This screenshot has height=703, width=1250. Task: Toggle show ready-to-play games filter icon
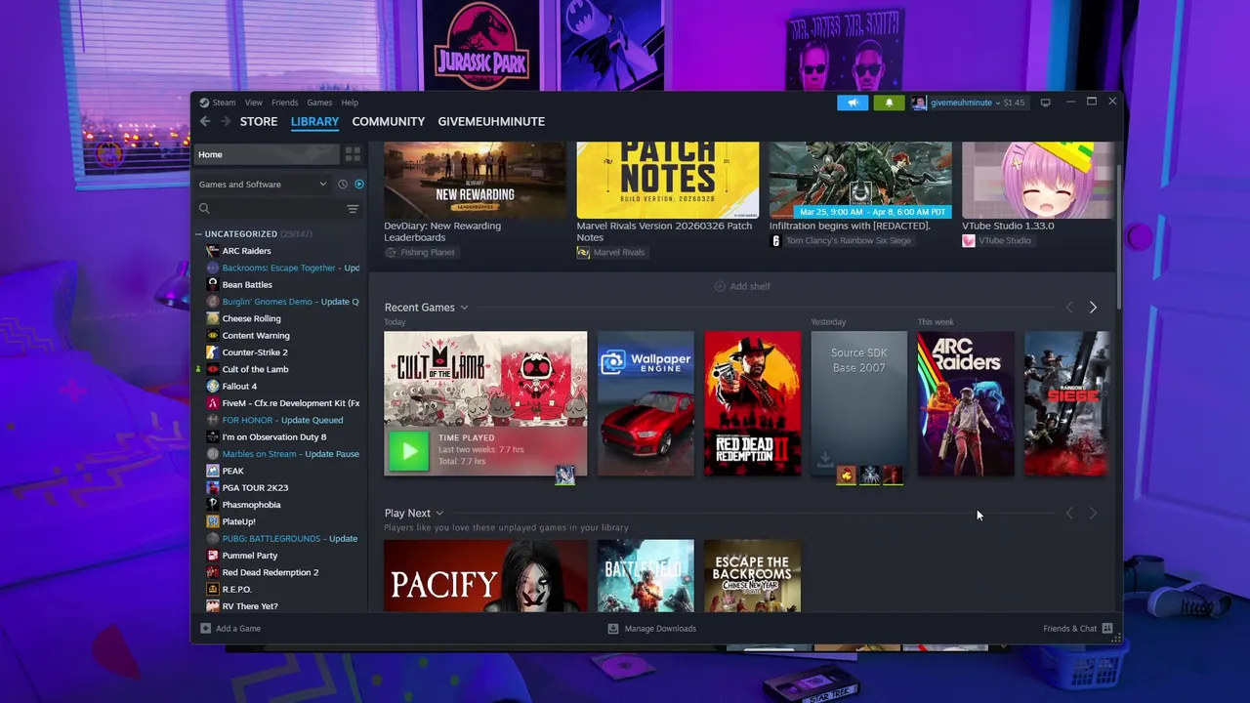click(x=359, y=184)
